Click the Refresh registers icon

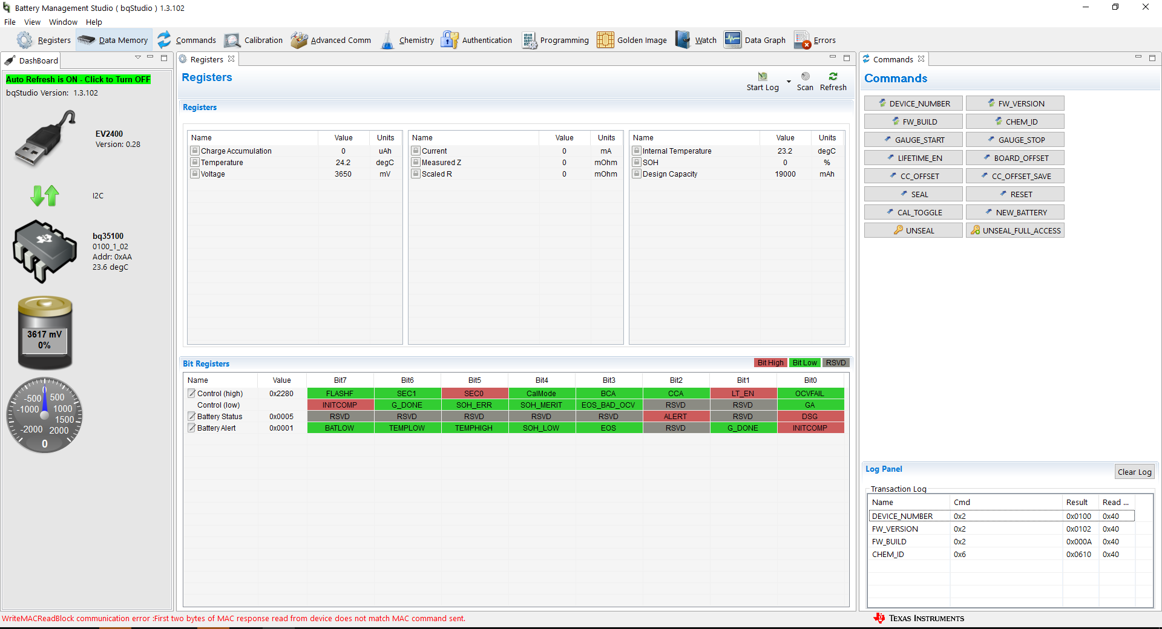point(833,76)
